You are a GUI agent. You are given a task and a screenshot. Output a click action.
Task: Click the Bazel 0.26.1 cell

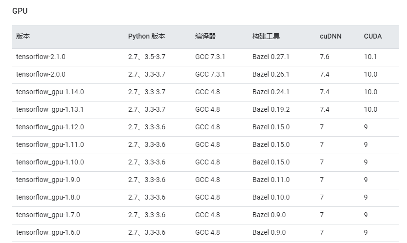[271, 74]
